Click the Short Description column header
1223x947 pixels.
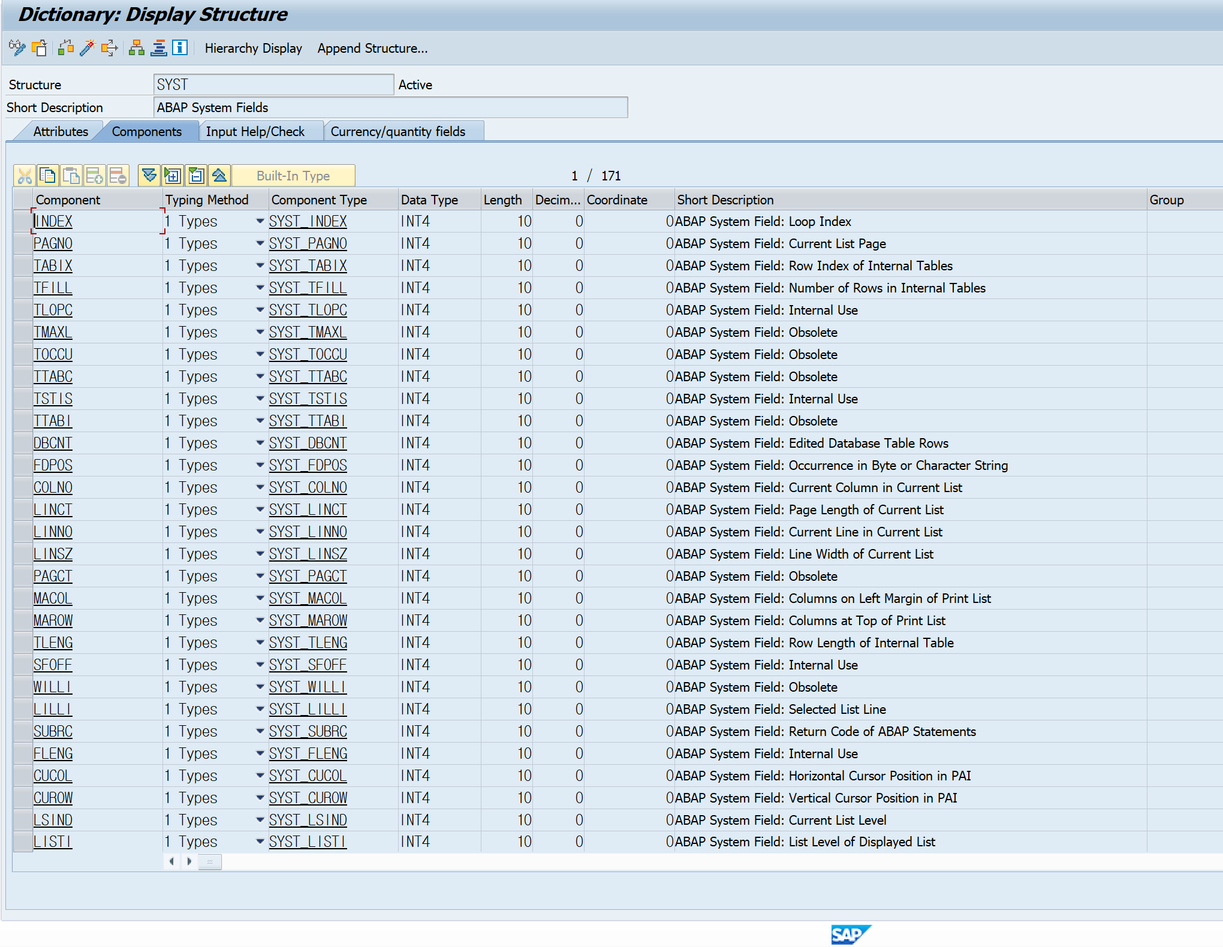point(910,200)
